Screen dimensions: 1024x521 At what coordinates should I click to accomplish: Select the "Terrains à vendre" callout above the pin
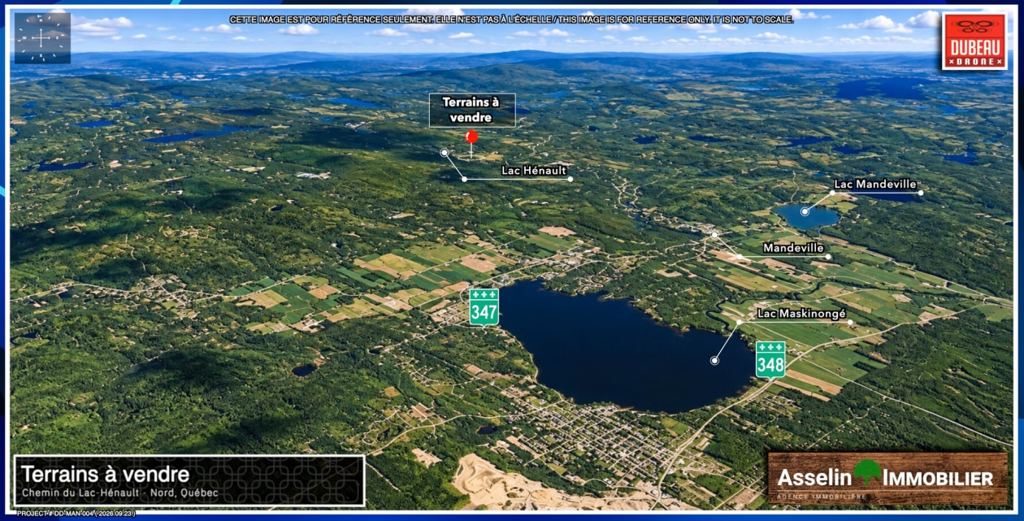(x=472, y=110)
